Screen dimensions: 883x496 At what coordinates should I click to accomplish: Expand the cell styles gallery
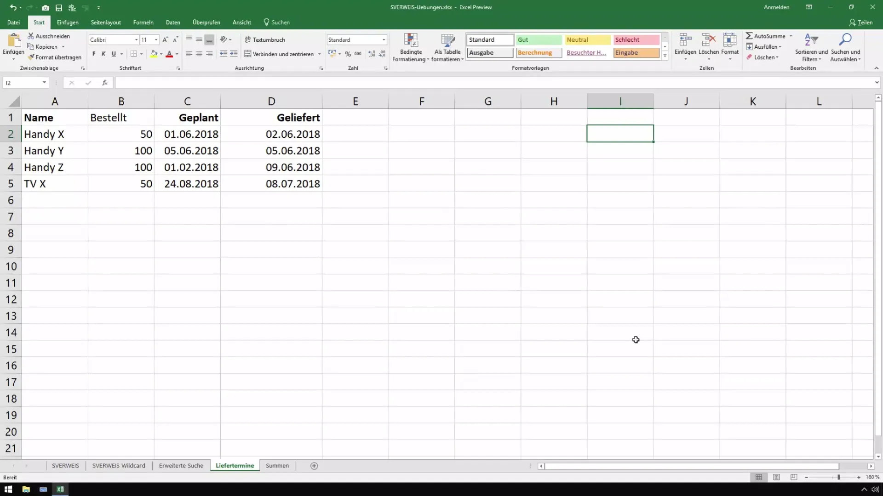point(665,56)
